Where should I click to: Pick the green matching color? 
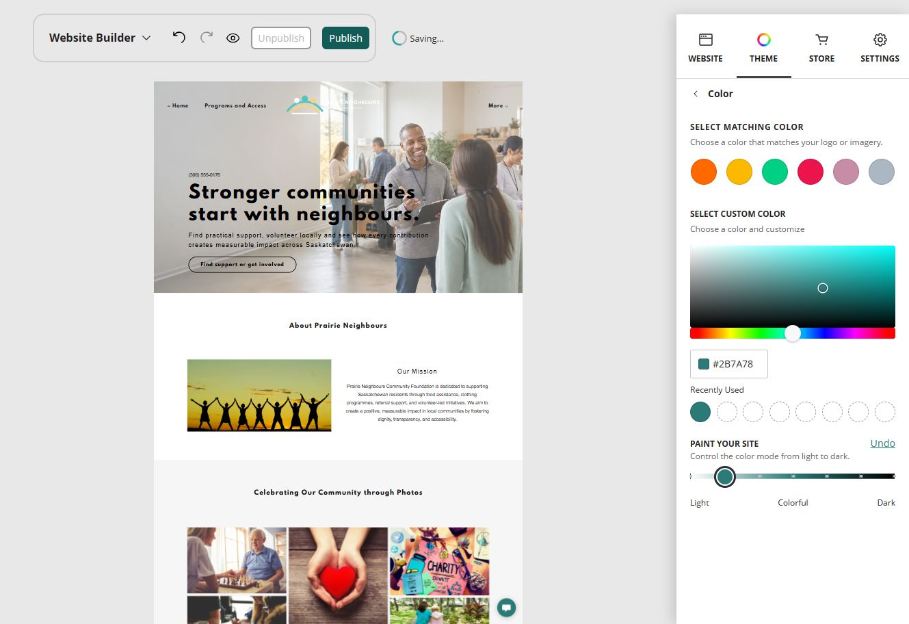coord(775,172)
